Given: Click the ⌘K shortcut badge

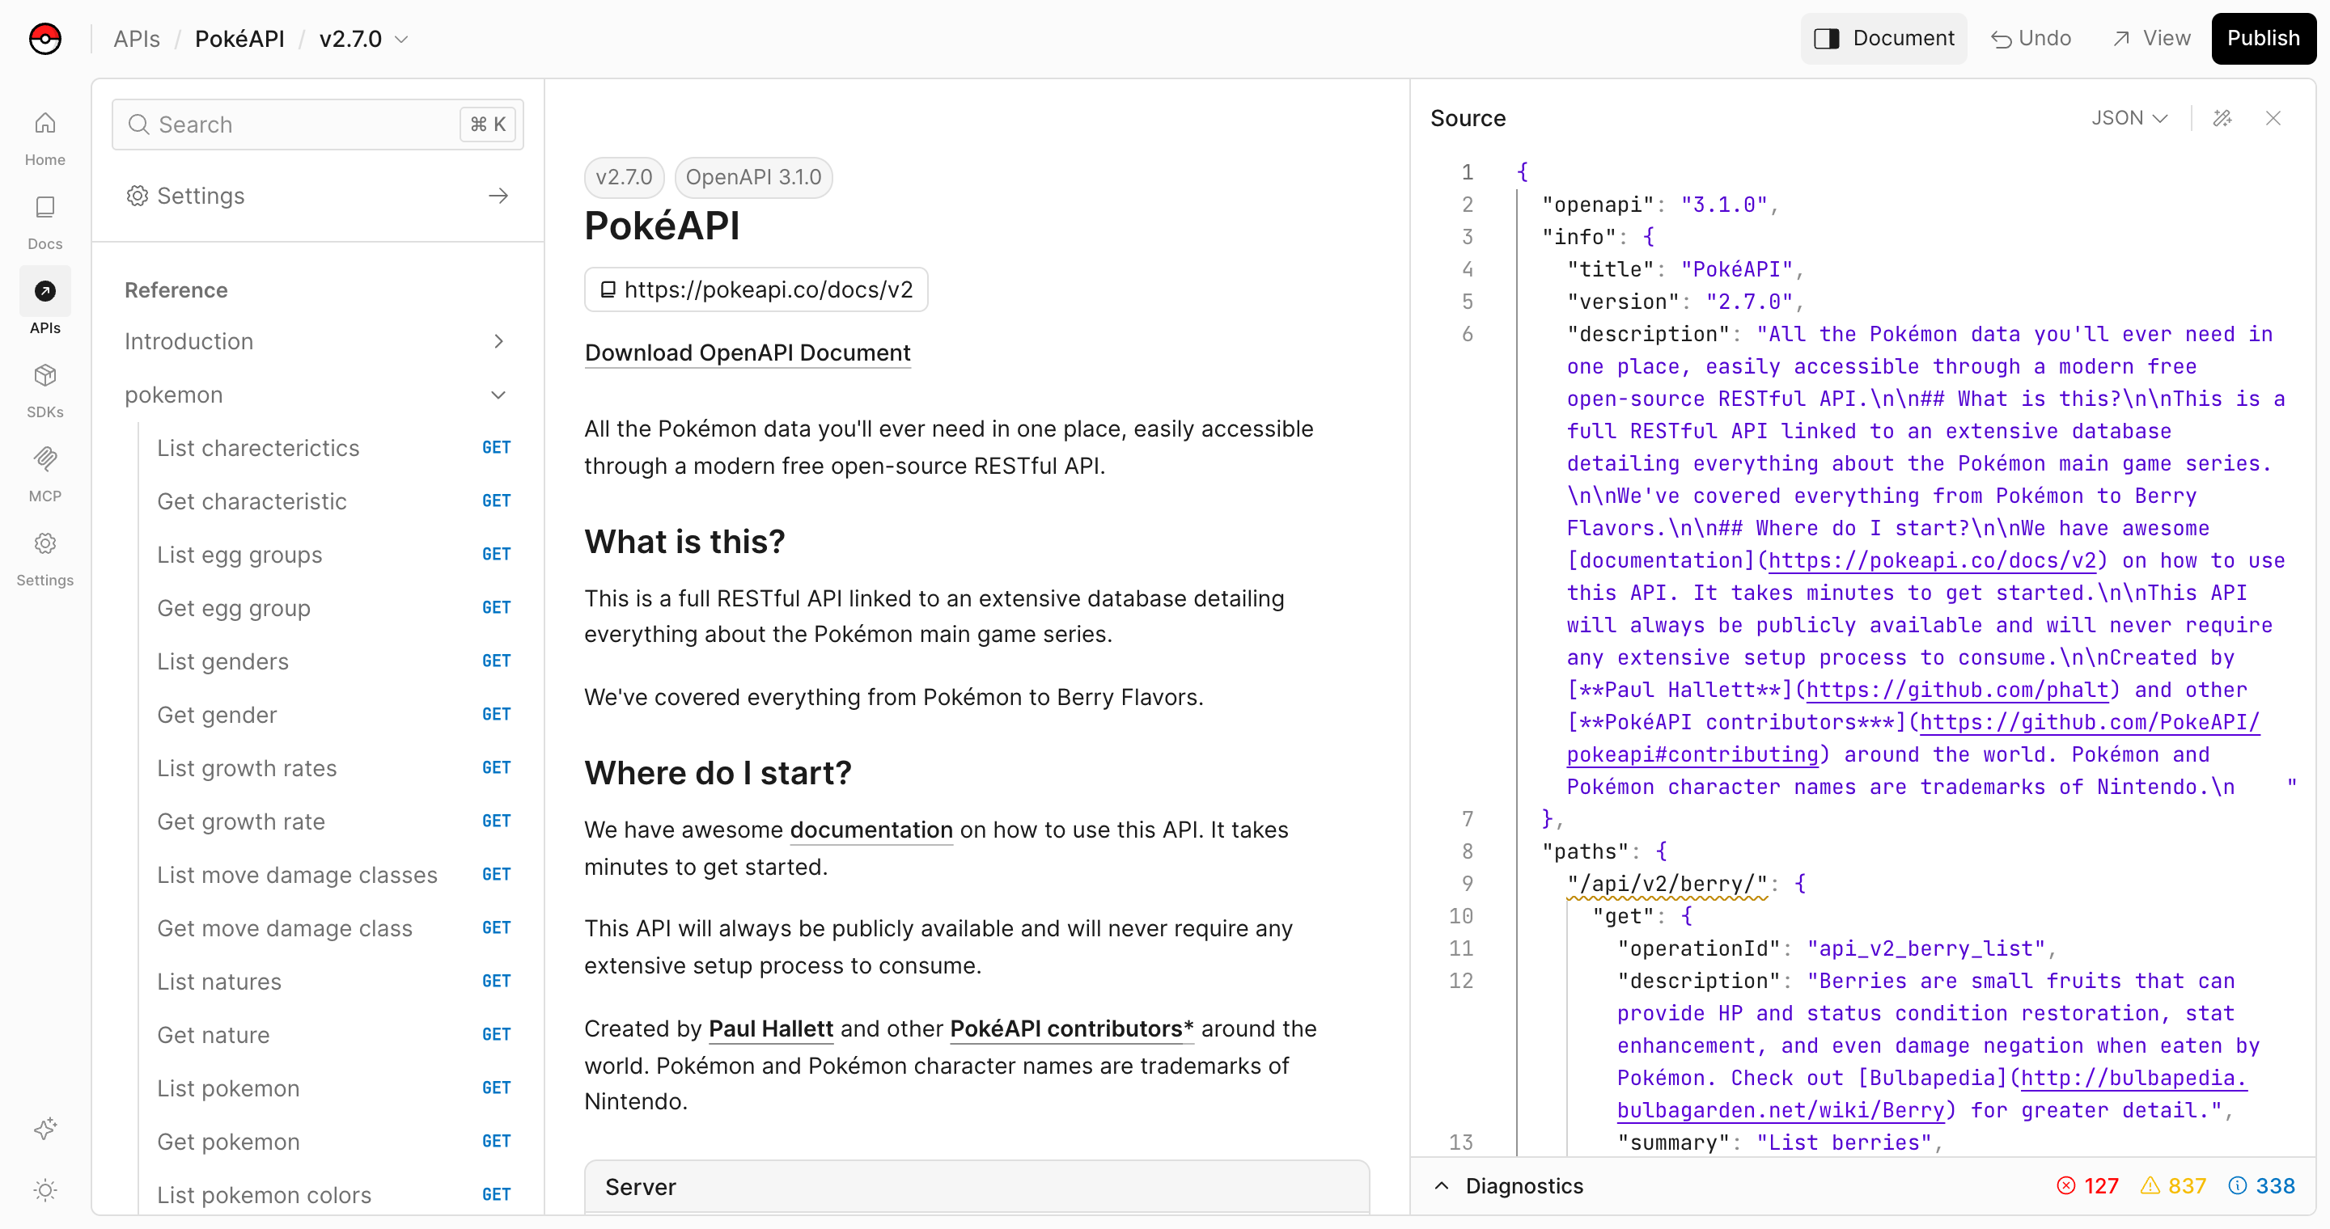Looking at the screenshot, I should coord(488,125).
